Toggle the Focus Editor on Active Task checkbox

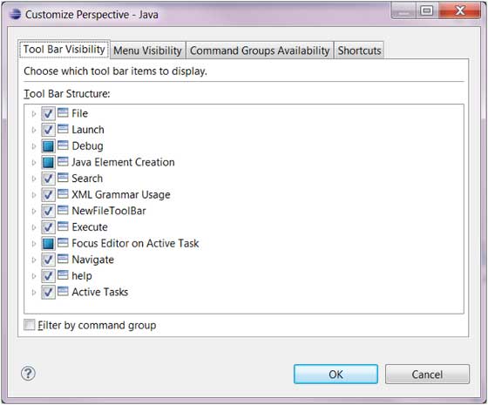(48, 243)
